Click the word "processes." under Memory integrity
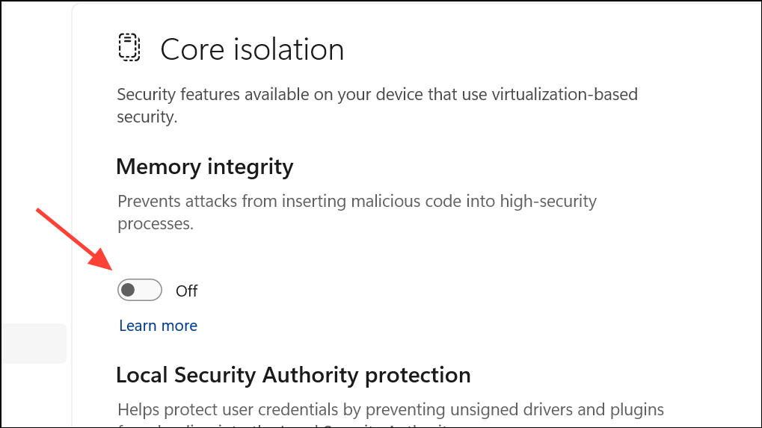 tap(155, 223)
